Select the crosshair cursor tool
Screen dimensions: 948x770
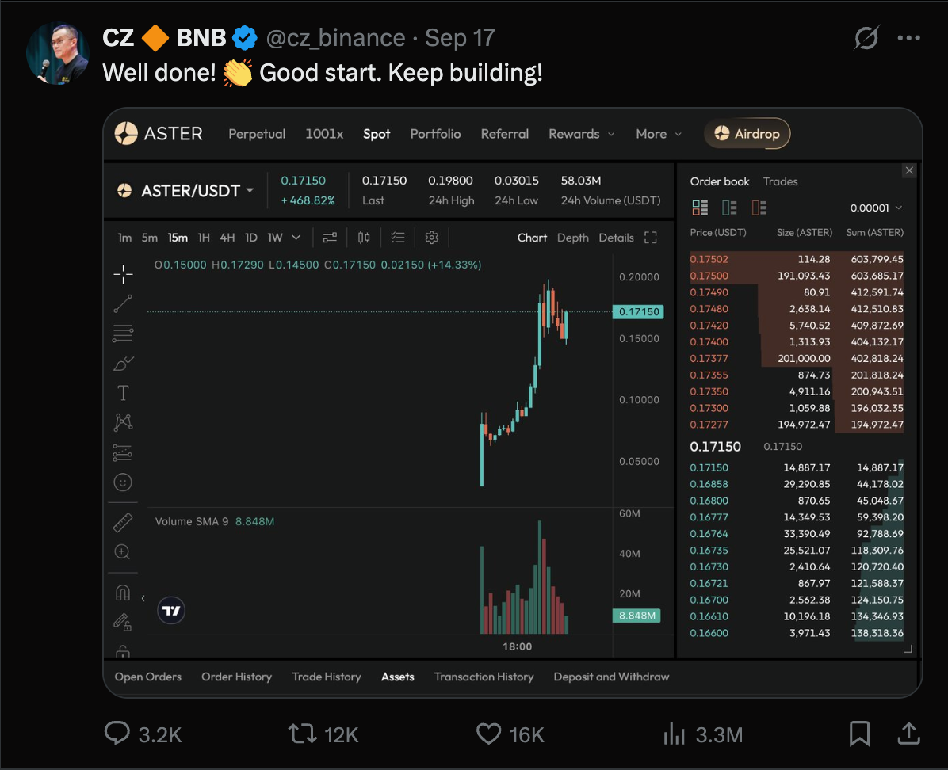123,274
